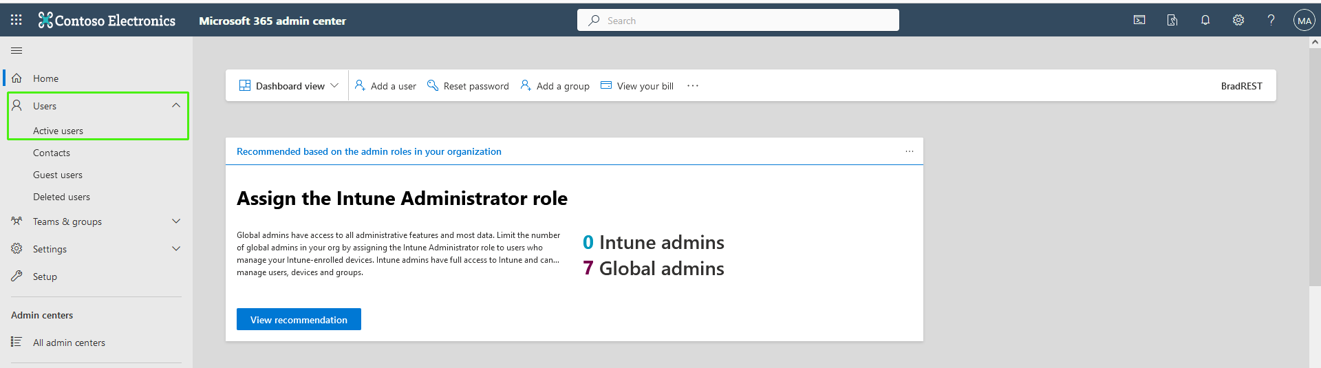Viewport: 1321px width, 368px height.
Task: Click the Microsoft 365 admin center title
Action: click(272, 21)
